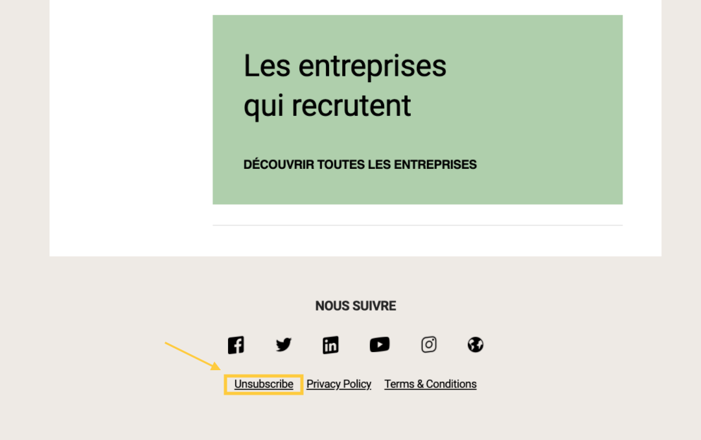The image size is (701, 440).
Task: Click the yellow arrow annotation
Action: click(192, 355)
